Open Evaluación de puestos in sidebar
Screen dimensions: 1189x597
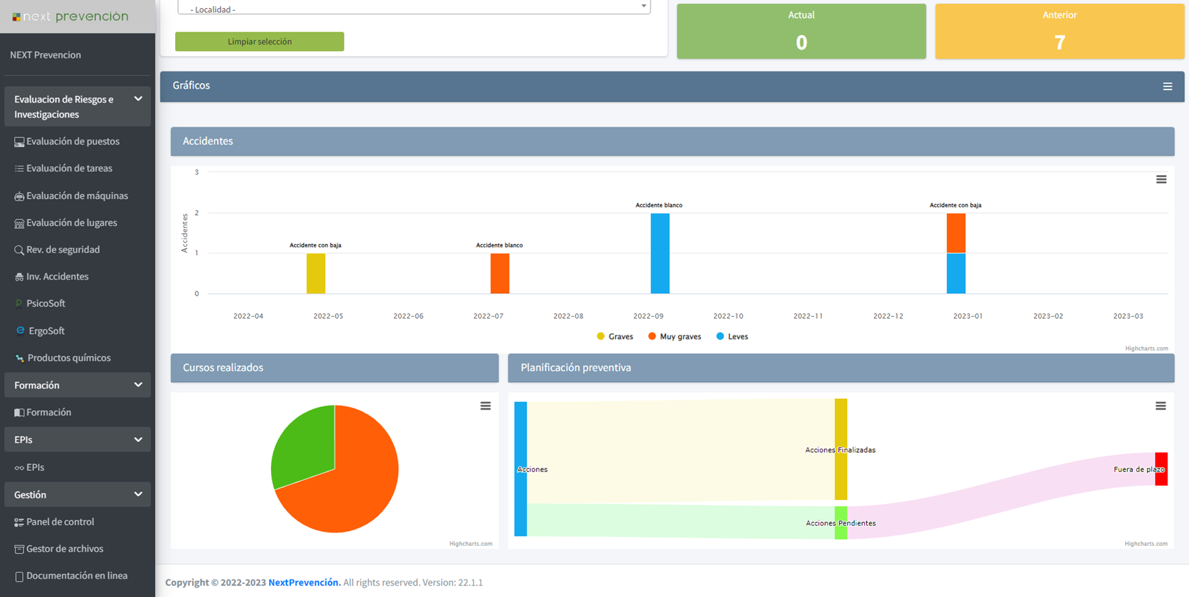pyautogui.click(x=67, y=142)
